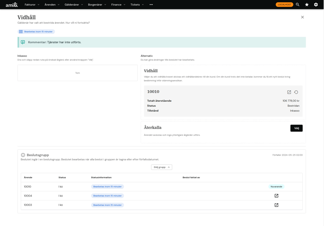The height and width of the screenshot is (226, 324).
Task: Close the Vidhåll panel
Action: pyautogui.click(x=302, y=17)
